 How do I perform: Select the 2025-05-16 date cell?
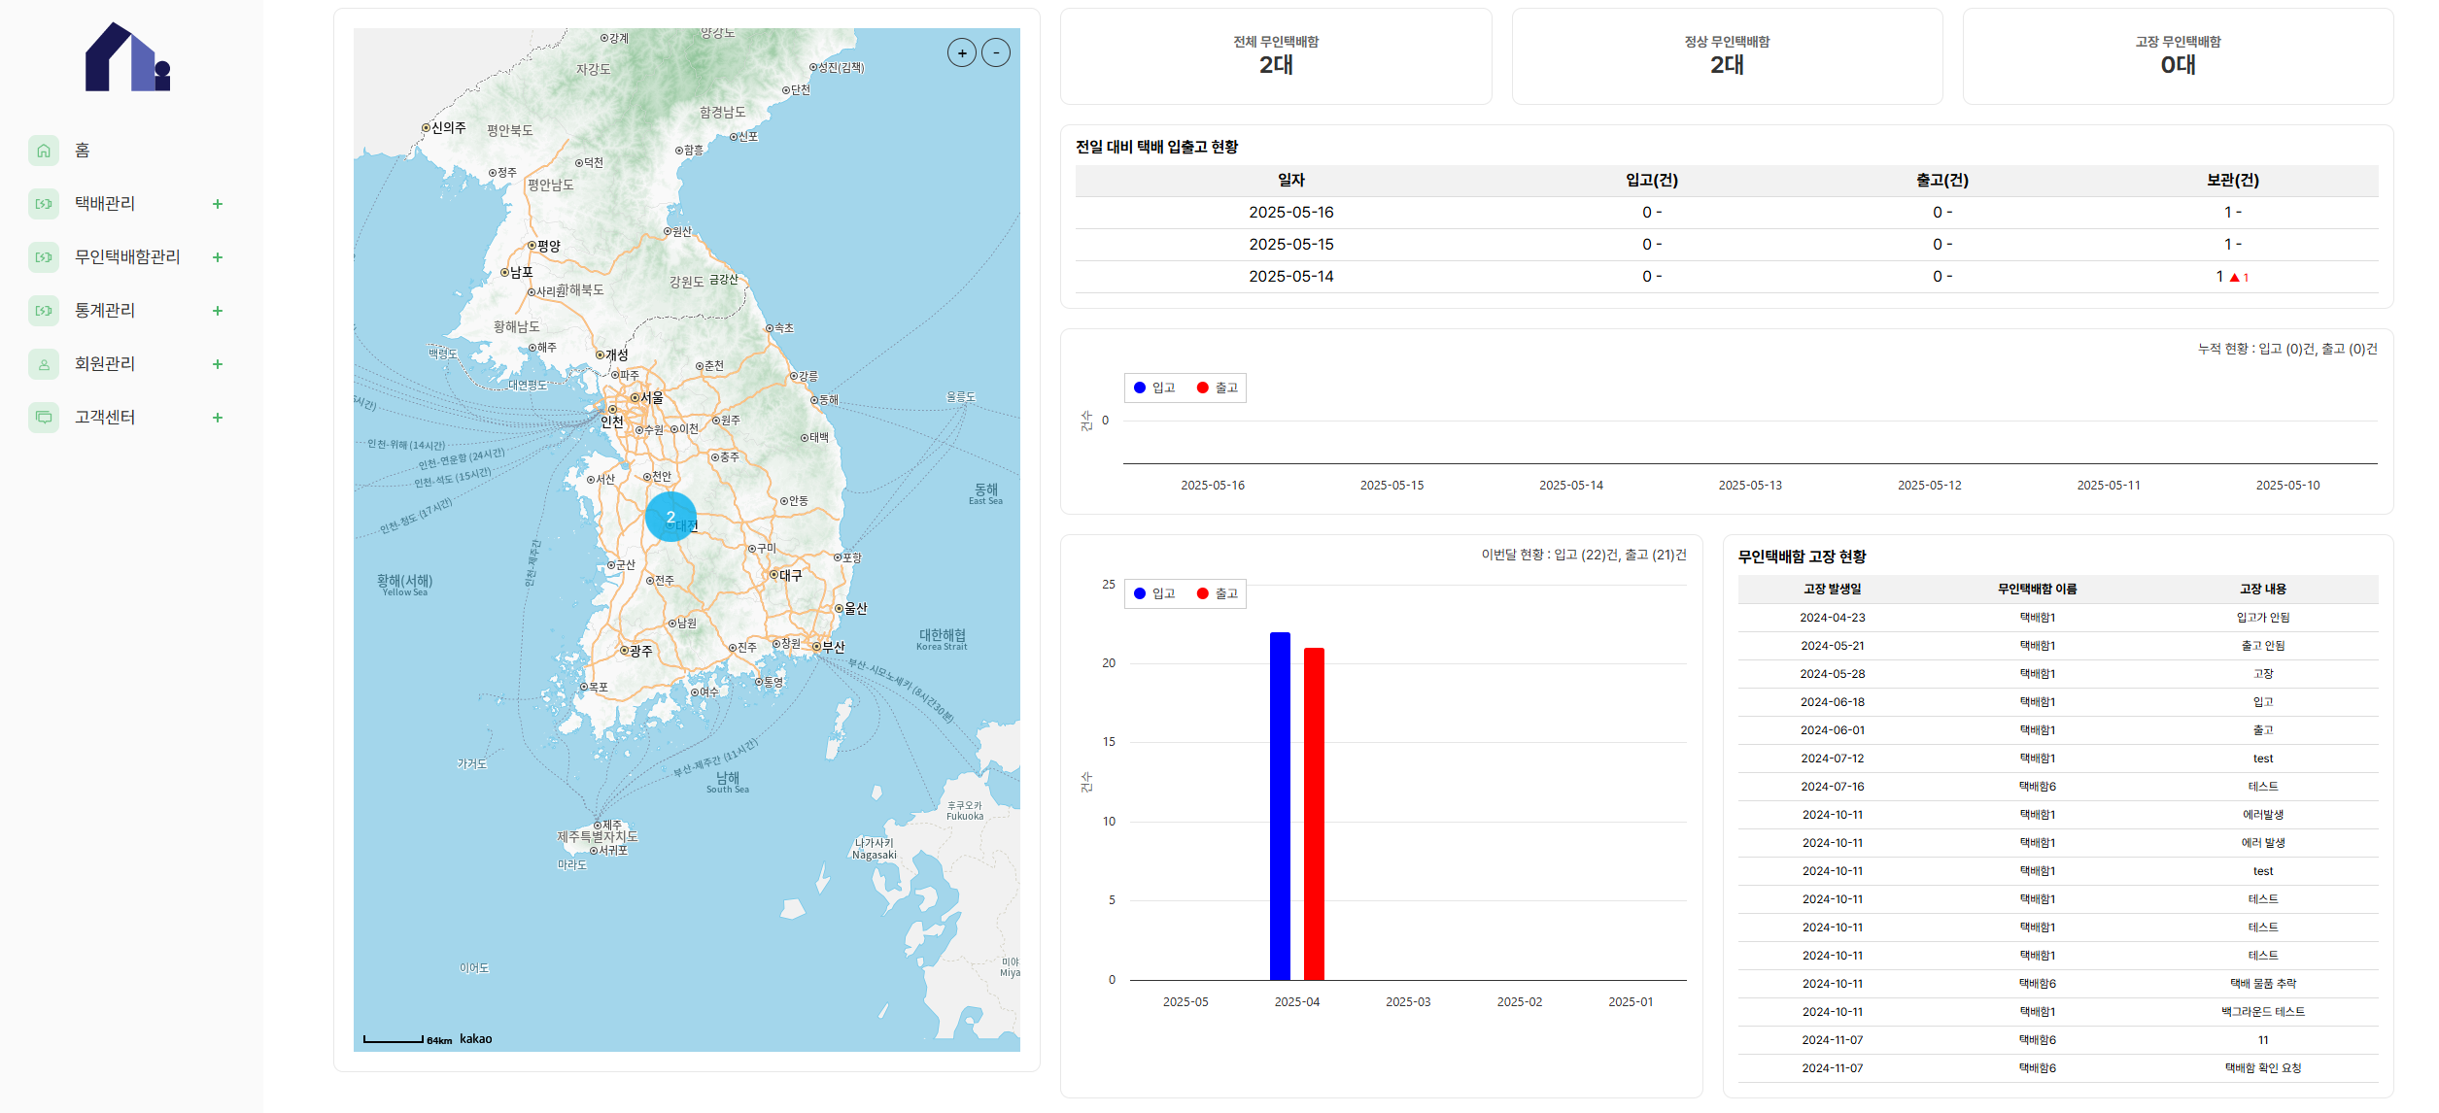point(1290,213)
